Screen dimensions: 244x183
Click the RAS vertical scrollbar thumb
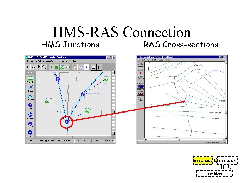[226, 113]
